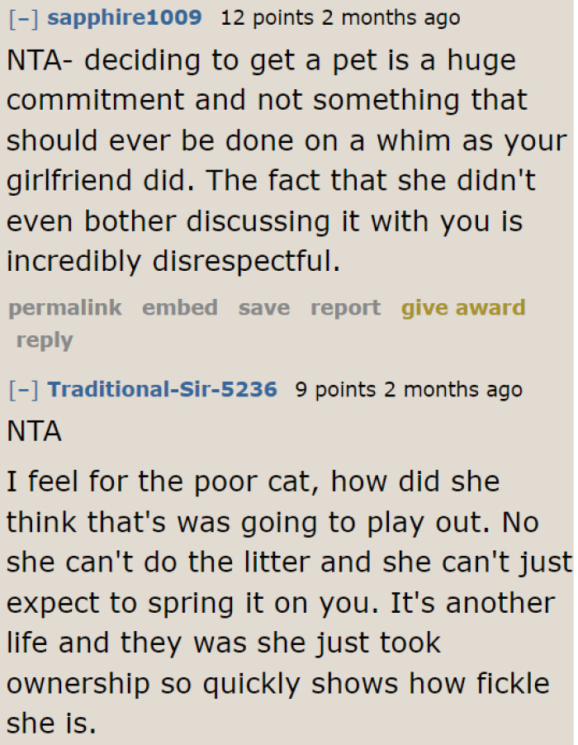
Task: Select the NTA text in first comment
Action: (x=31, y=59)
